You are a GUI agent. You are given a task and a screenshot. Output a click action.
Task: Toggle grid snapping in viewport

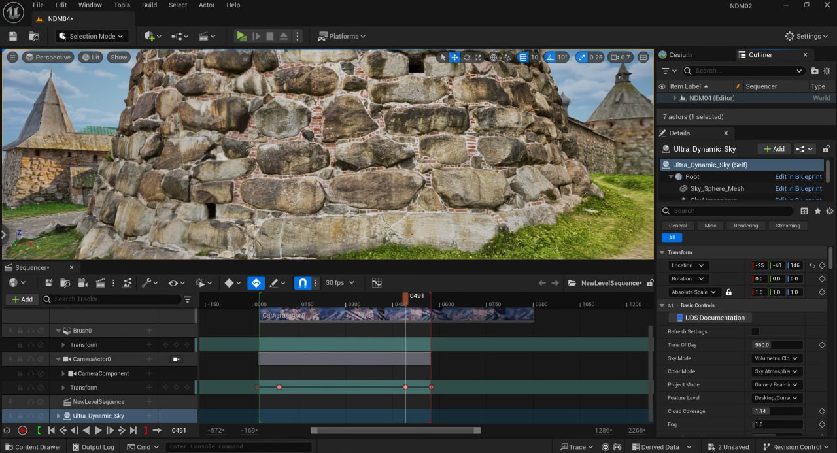coord(522,58)
